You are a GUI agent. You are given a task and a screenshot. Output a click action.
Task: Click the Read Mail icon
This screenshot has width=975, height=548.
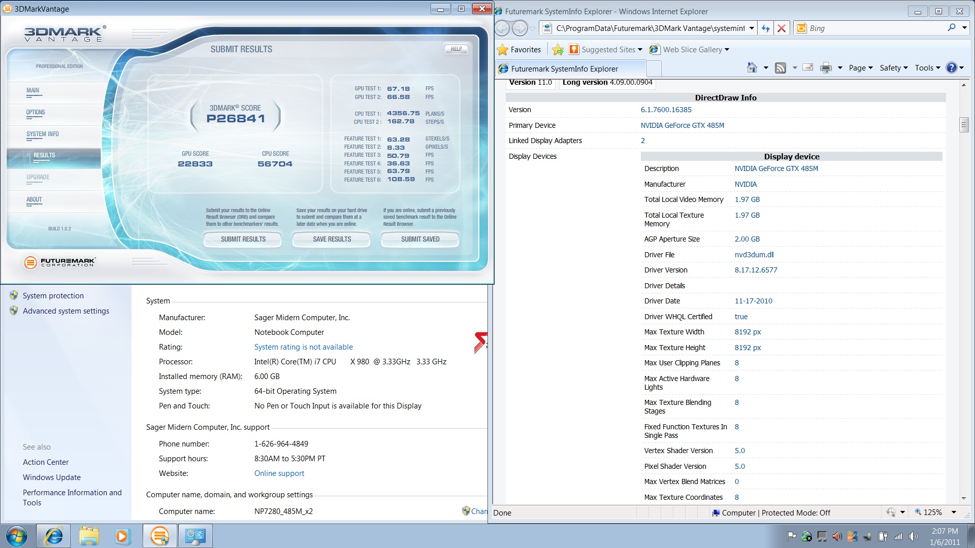[808, 67]
